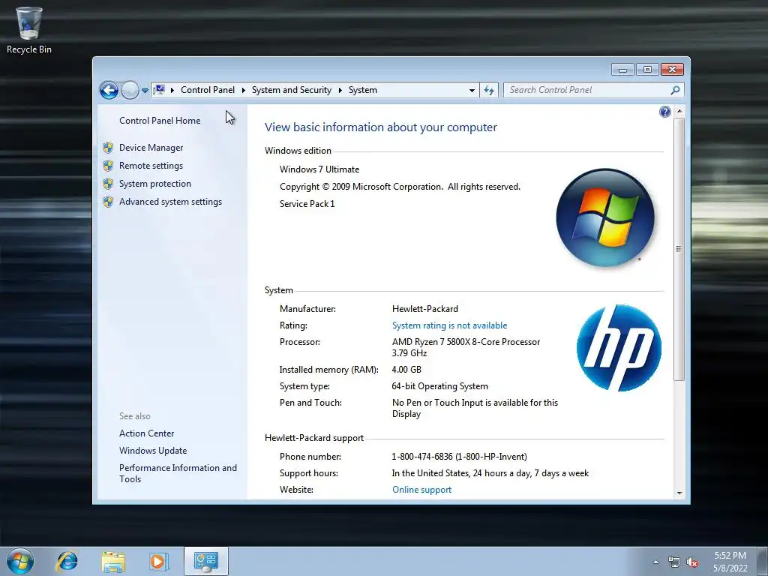Image resolution: width=768 pixels, height=576 pixels.
Task: Refresh the page with the refresh icon
Action: (489, 90)
